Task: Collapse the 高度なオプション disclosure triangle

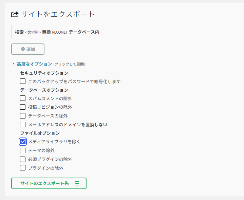Action: pyautogui.click(x=14, y=63)
